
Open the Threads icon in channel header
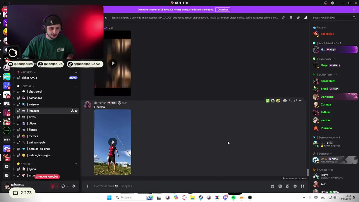(x=283, y=17)
